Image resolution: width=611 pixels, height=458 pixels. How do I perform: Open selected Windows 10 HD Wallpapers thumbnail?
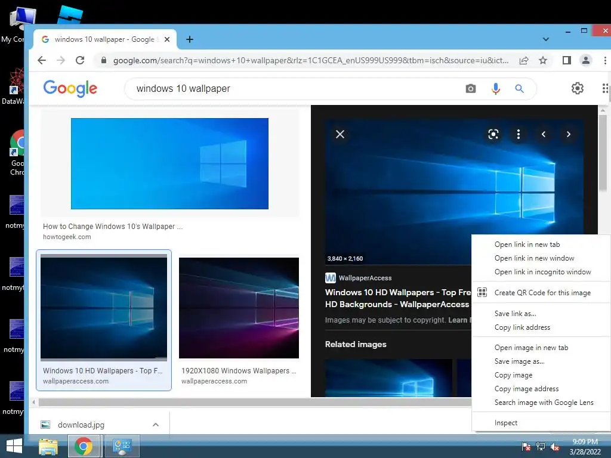(104, 307)
